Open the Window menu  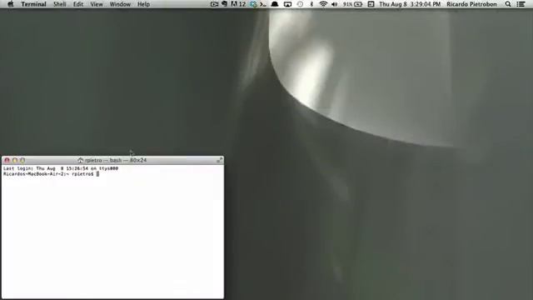click(120, 4)
